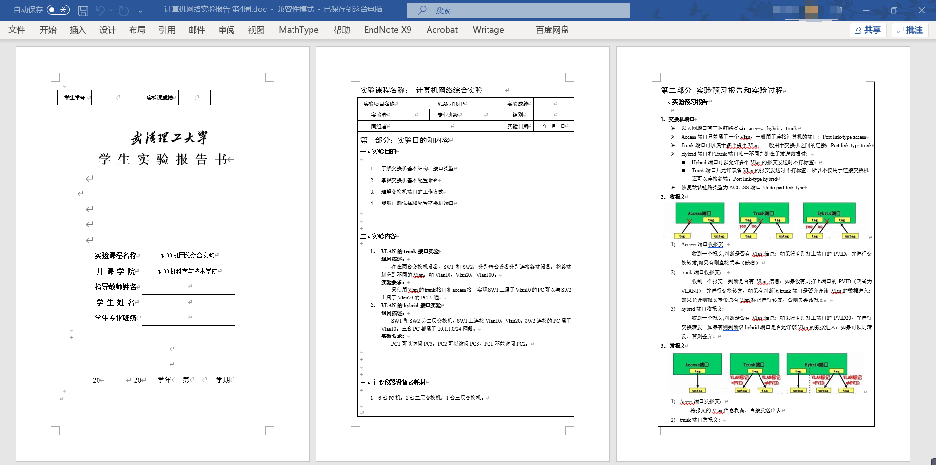The image size is (936, 465).
Task: Open Customize Quick Access Toolbar dropdown
Action: [140, 10]
